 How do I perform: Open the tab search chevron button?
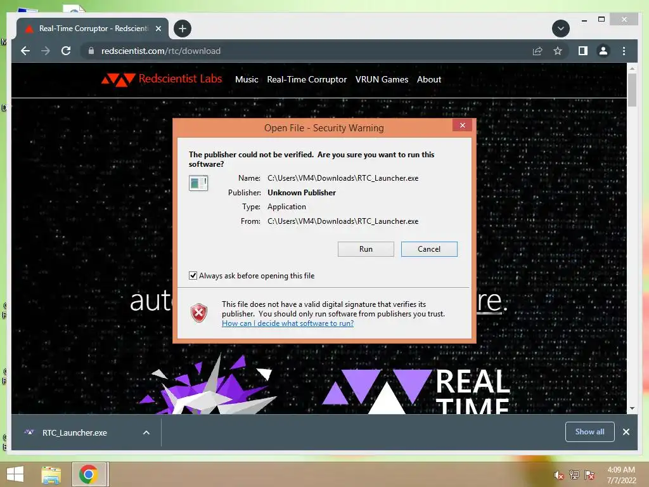[x=561, y=29]
